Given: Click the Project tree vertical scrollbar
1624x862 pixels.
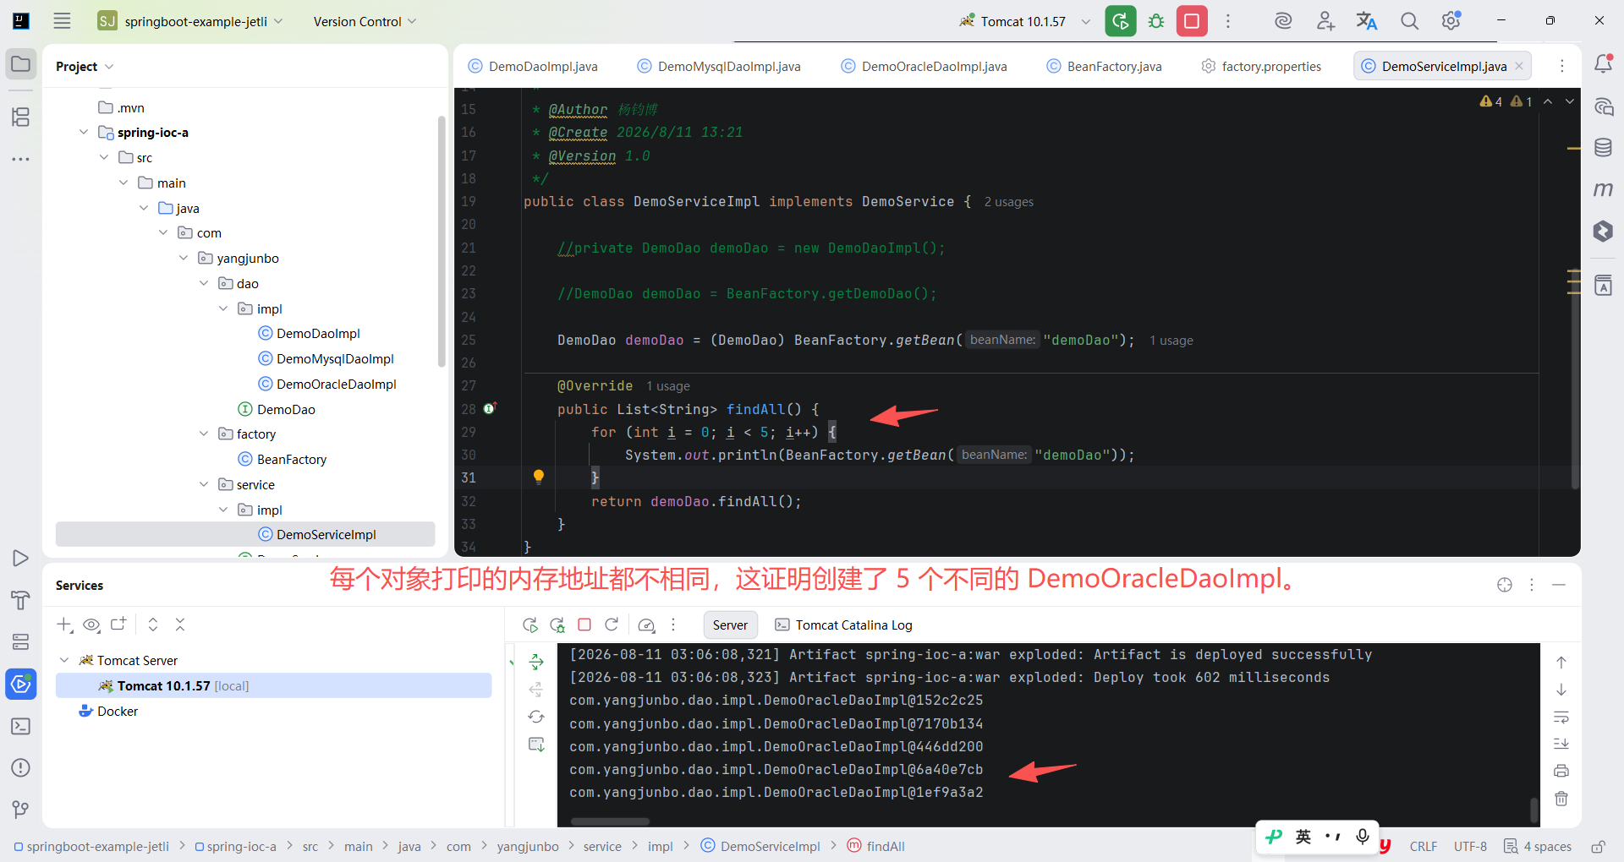Looking at the screenshot, I should (442, 241).
